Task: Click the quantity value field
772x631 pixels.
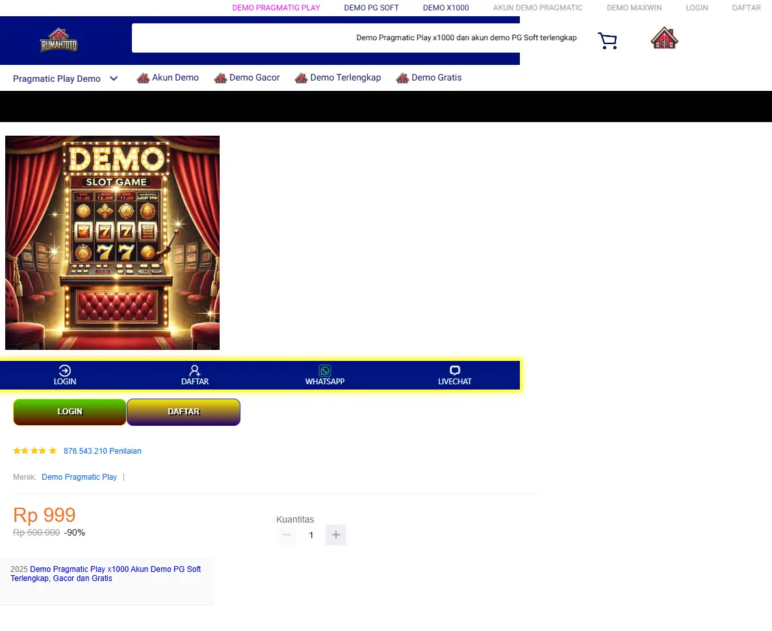Action: [311, 535]
